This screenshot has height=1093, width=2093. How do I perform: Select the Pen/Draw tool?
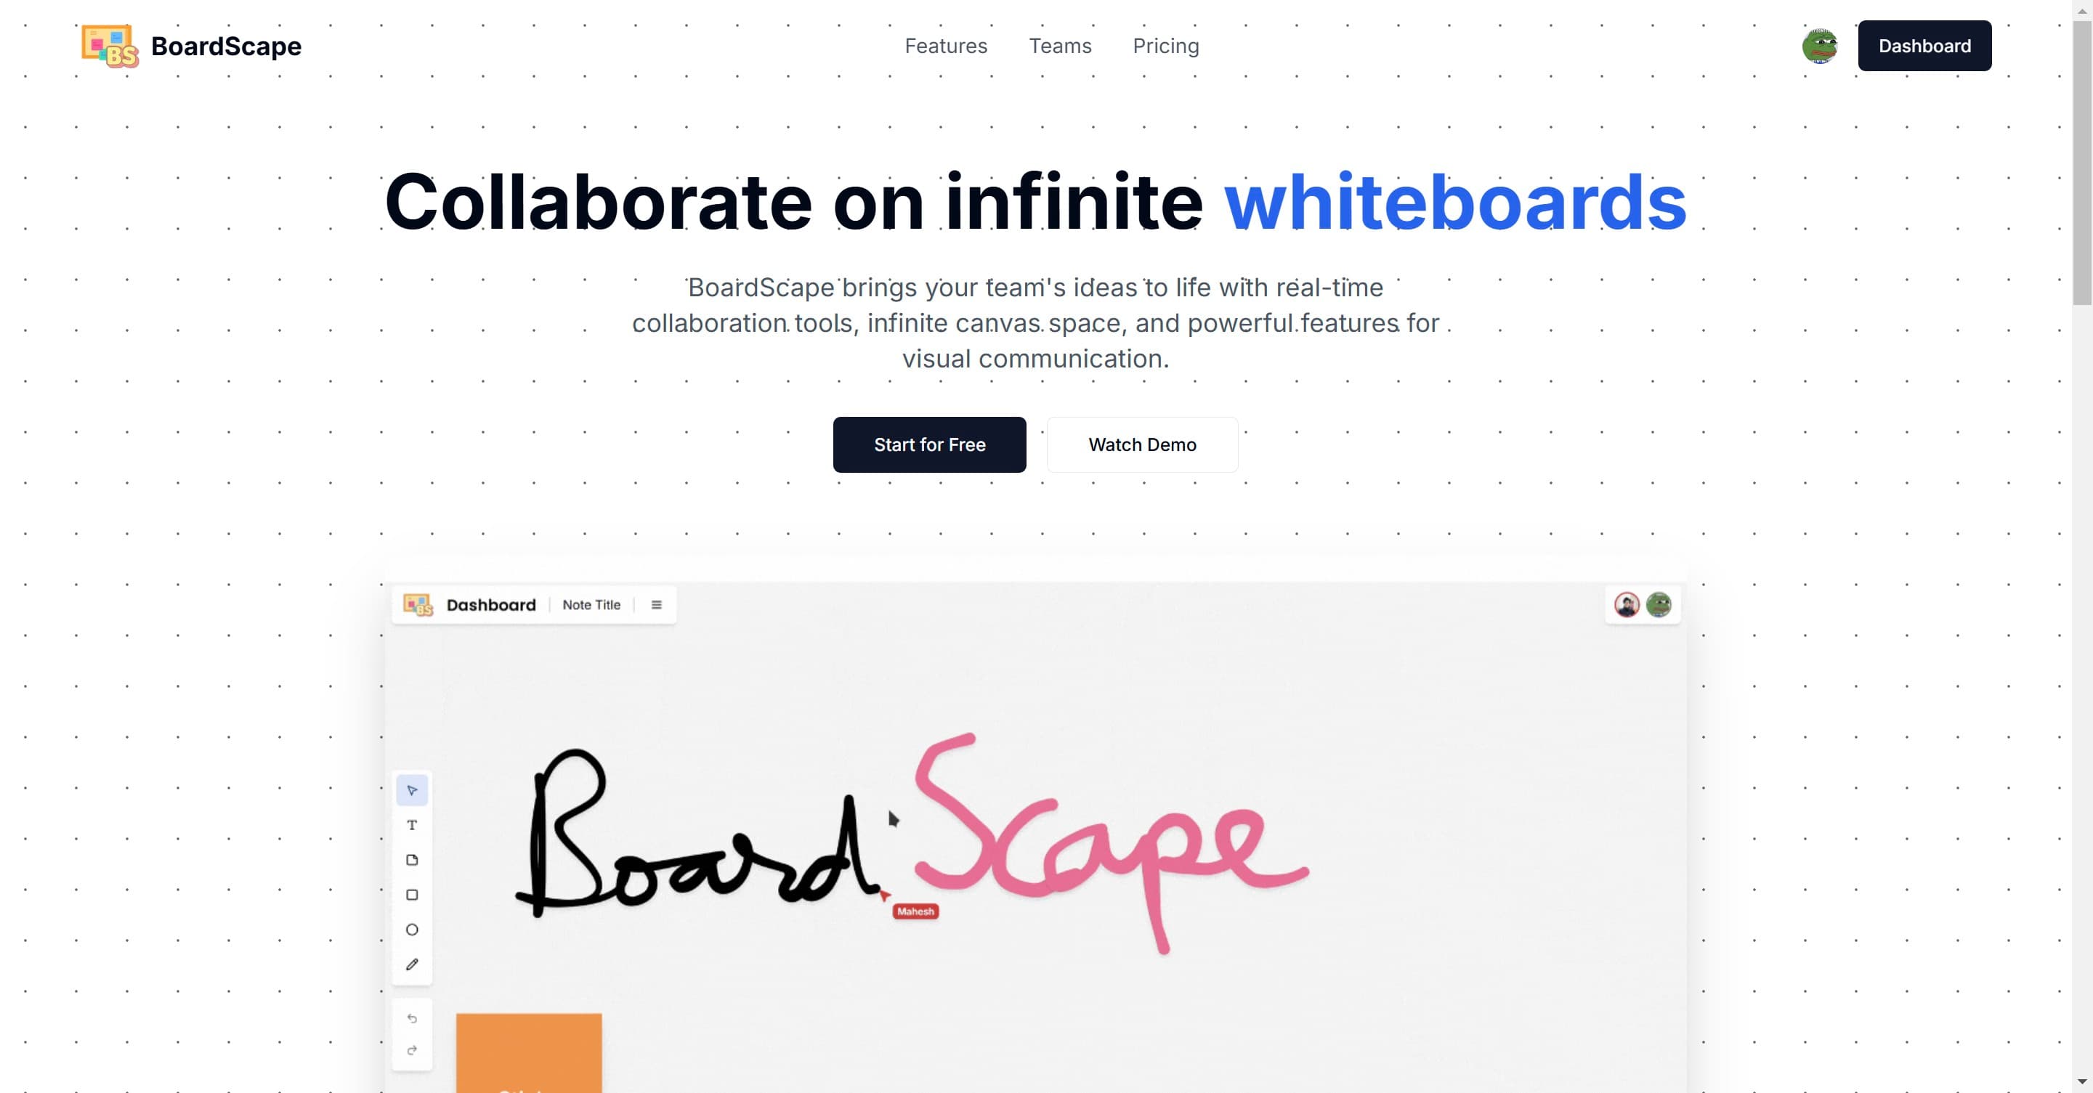(x=411, y=964)
